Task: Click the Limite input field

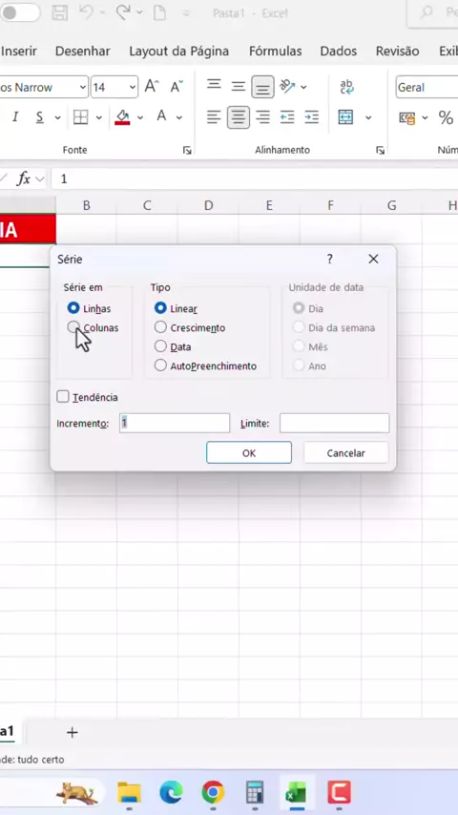Action: click(334, 423)
